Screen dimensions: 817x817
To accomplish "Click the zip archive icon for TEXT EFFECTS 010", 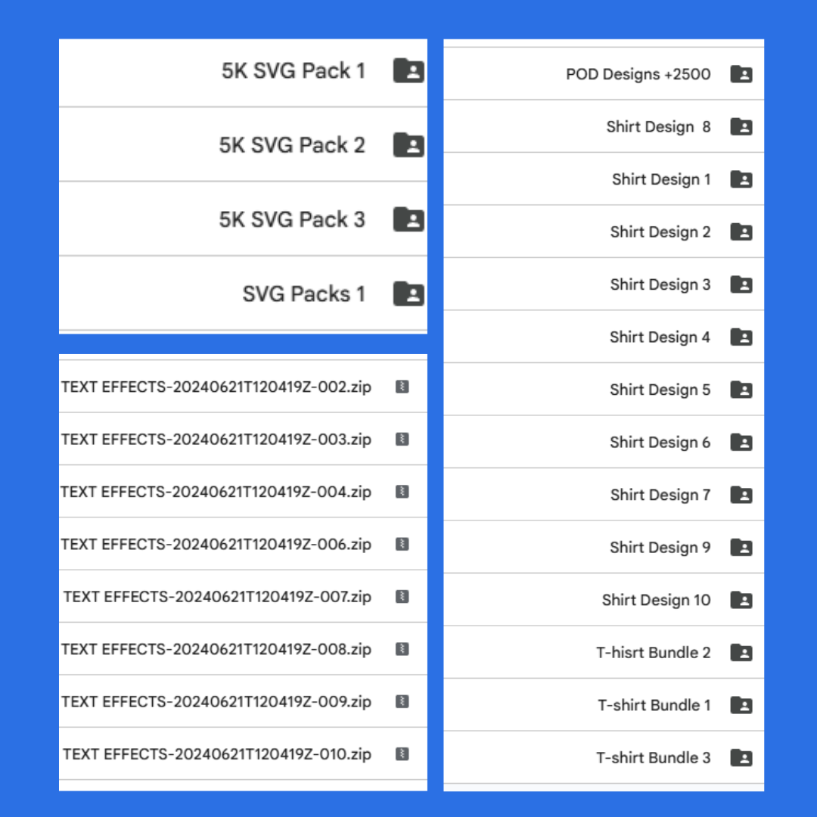I will click(402, 754).
